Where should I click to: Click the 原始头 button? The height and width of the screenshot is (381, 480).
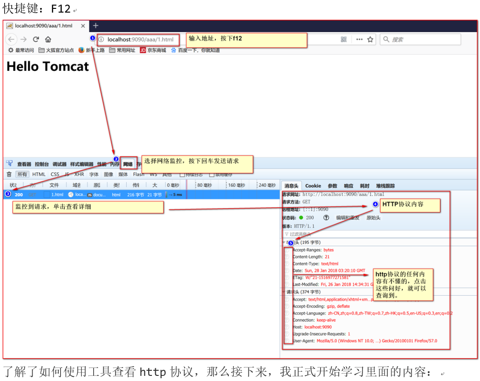pyautogui.click(x=373, y=218)
